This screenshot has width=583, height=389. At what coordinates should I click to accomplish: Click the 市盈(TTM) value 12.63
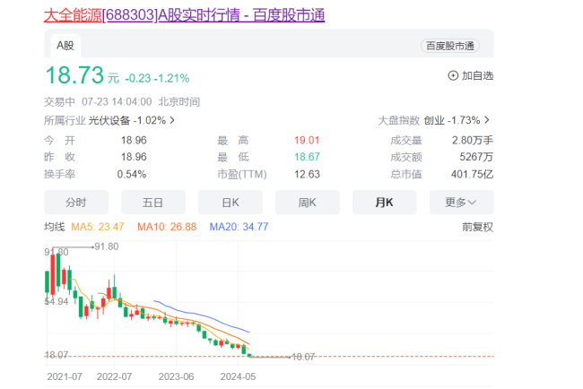click(x=307, y=174)
